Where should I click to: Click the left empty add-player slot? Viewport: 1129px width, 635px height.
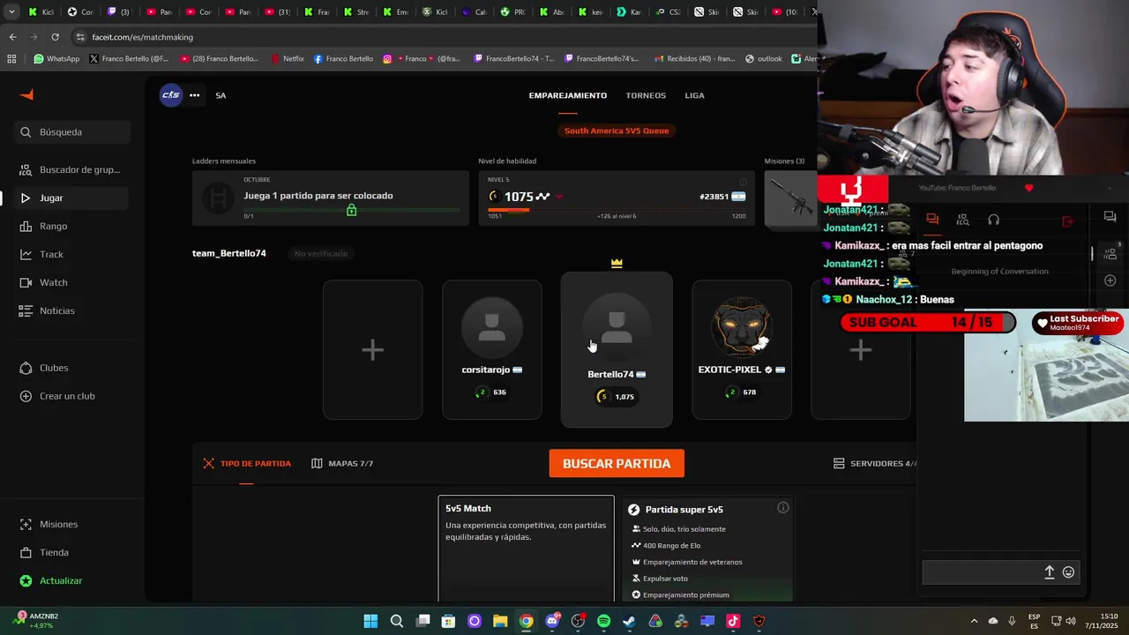tap(372, 349)
